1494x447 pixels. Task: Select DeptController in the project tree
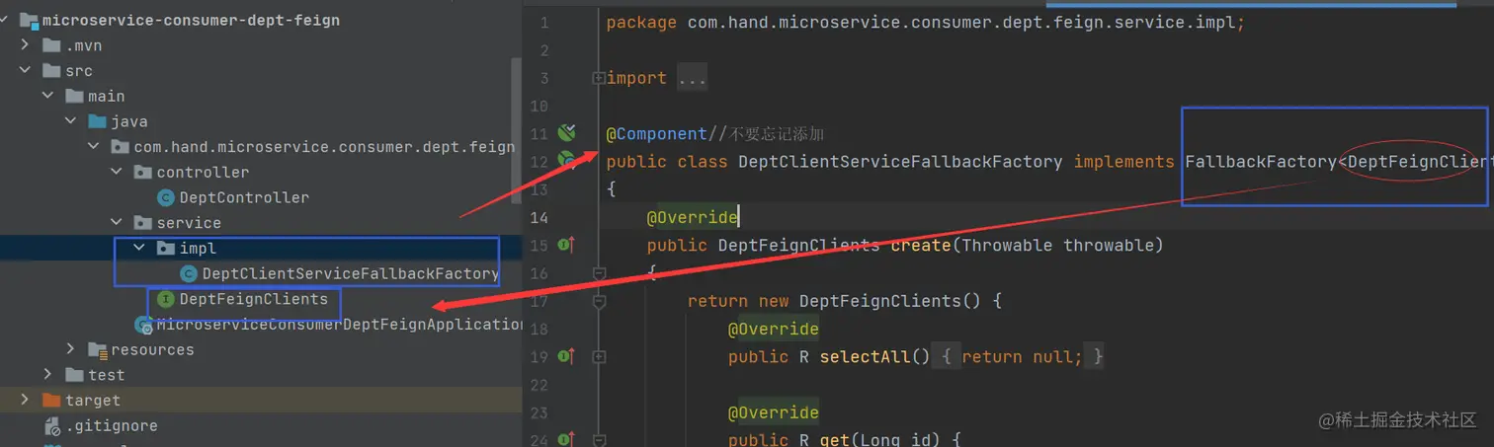pyautogui.click(x=244, y=197)
